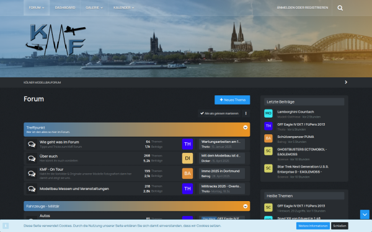Click SC avatar beside Star Trek Next Generation
Image resolution: width=372 pixels, height=232 pixels.
(x=268, y=168)
